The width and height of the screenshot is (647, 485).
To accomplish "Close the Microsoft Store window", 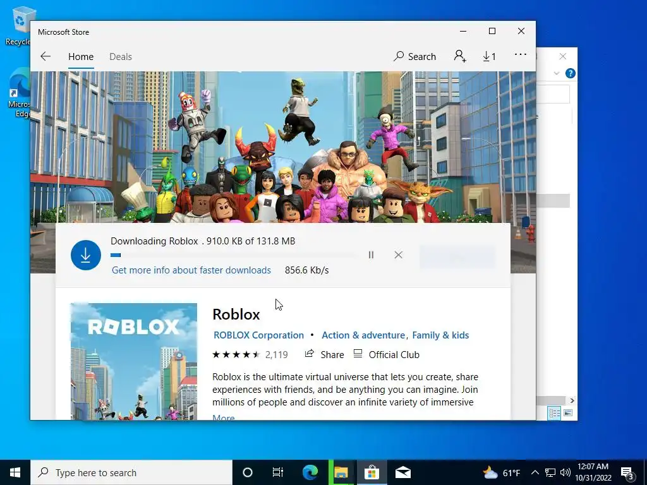I will (521, 32).
